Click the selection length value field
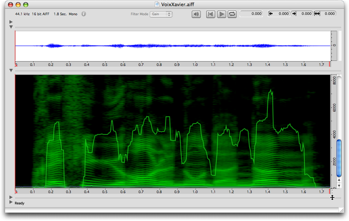Viewport: 349px width, 221px height. 330,14
